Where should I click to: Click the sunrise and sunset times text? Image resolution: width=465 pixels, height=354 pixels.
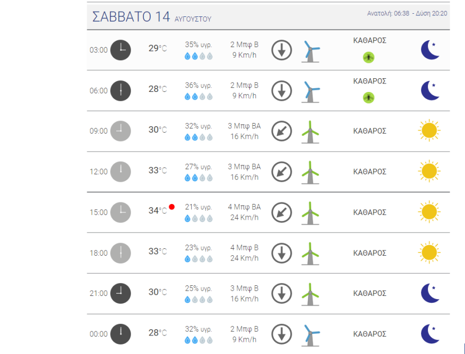pyautogui.click(x=407, y=13)
